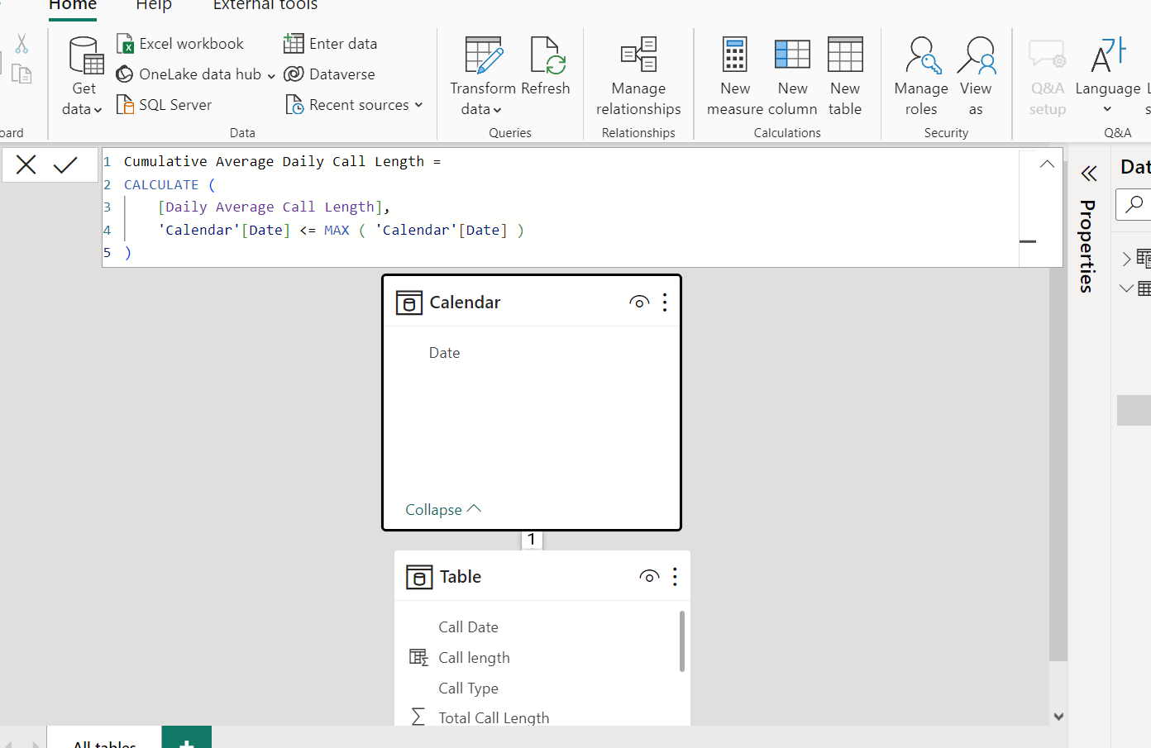Select the Call length field
This screenshot has height=748, width=1151.
click(x=474, y=658)
